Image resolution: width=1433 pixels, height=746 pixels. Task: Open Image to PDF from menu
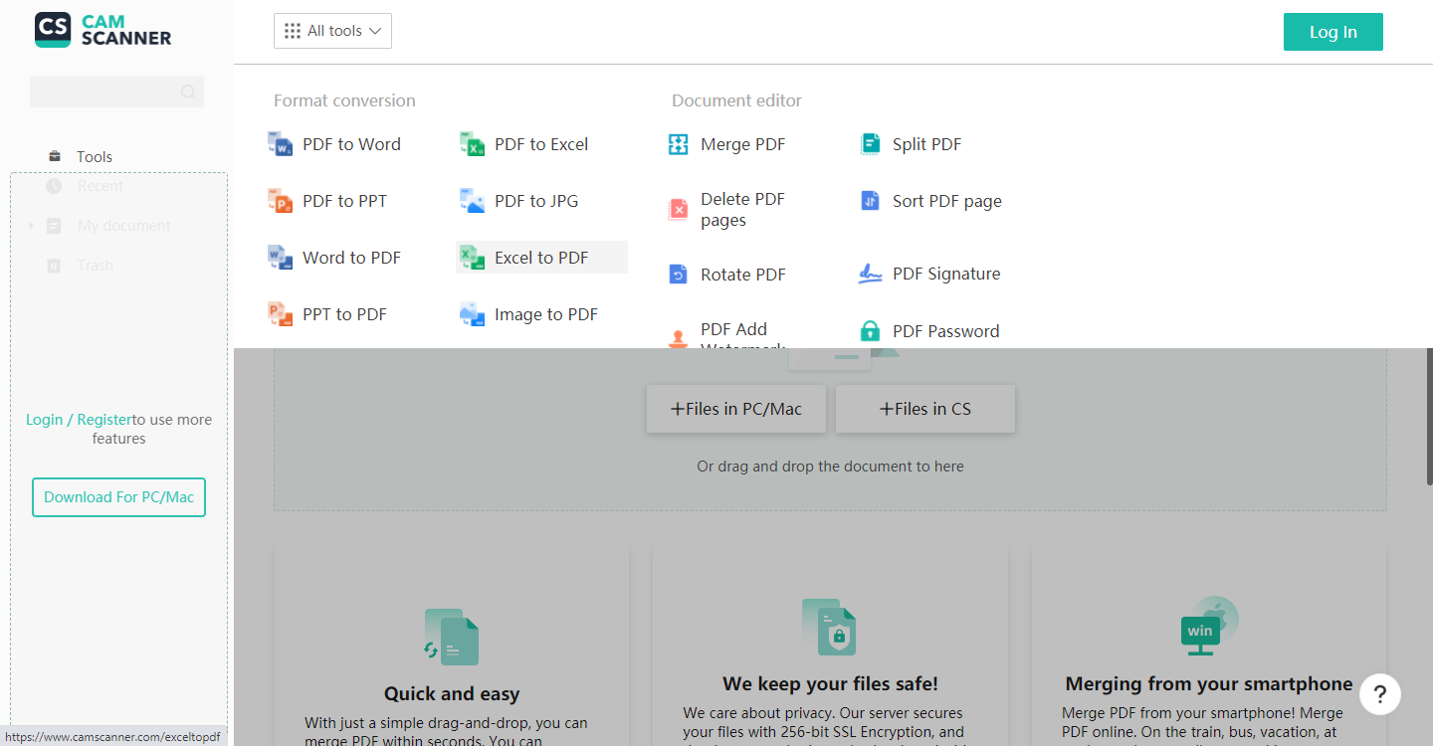[x=545, y=314]
